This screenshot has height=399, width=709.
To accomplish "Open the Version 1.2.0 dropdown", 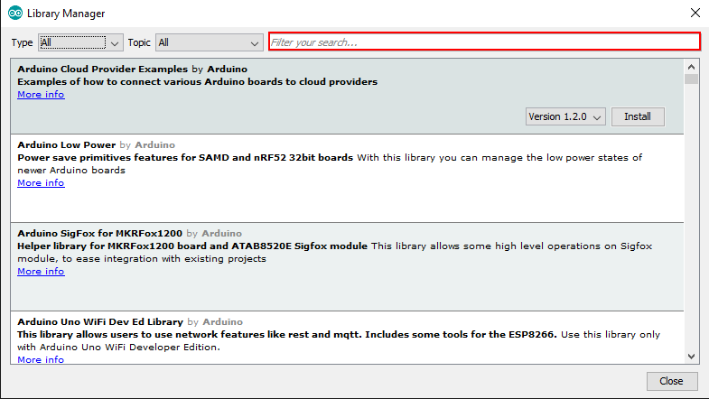I will (x=565, y=116).
